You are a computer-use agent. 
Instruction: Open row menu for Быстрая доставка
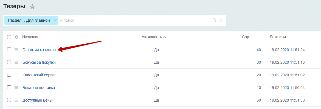click(x=16, y=88)
